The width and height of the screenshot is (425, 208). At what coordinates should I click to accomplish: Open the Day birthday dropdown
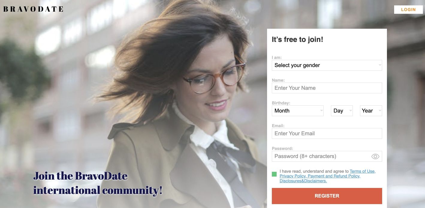tap(342, 111)
